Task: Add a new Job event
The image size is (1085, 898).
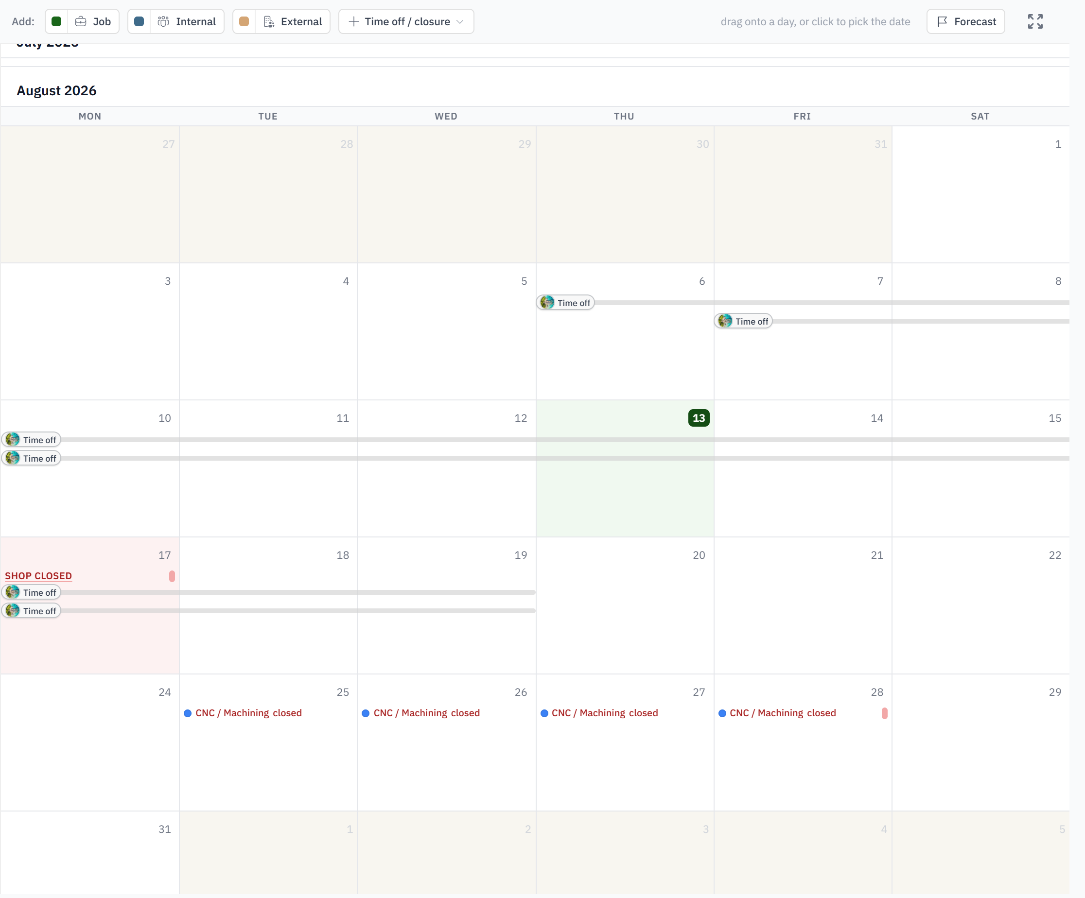Action: click(x=93, y=22)
